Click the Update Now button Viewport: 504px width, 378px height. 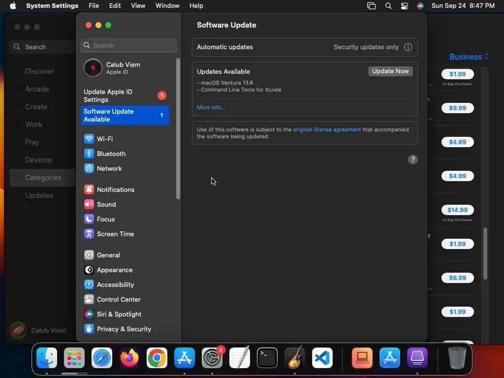pos(390,71)
